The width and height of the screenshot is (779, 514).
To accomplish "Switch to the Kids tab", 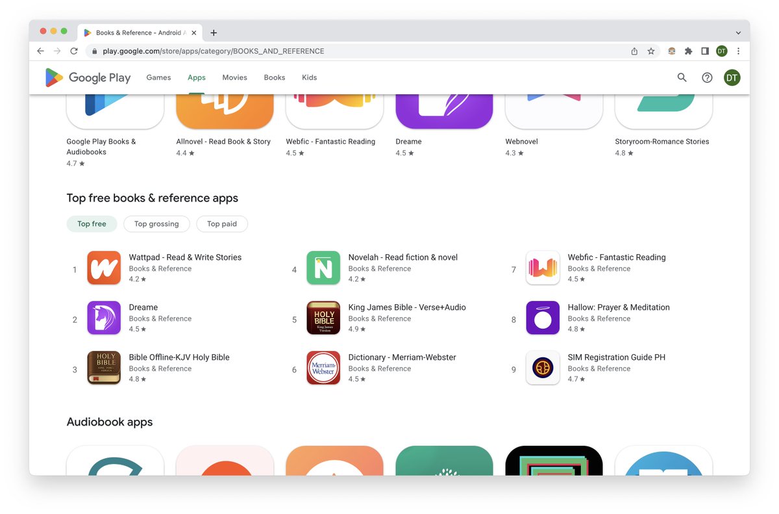I will 310,77.
